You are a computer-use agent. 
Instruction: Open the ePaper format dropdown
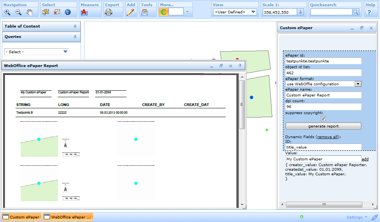click(x=357, y=84)
